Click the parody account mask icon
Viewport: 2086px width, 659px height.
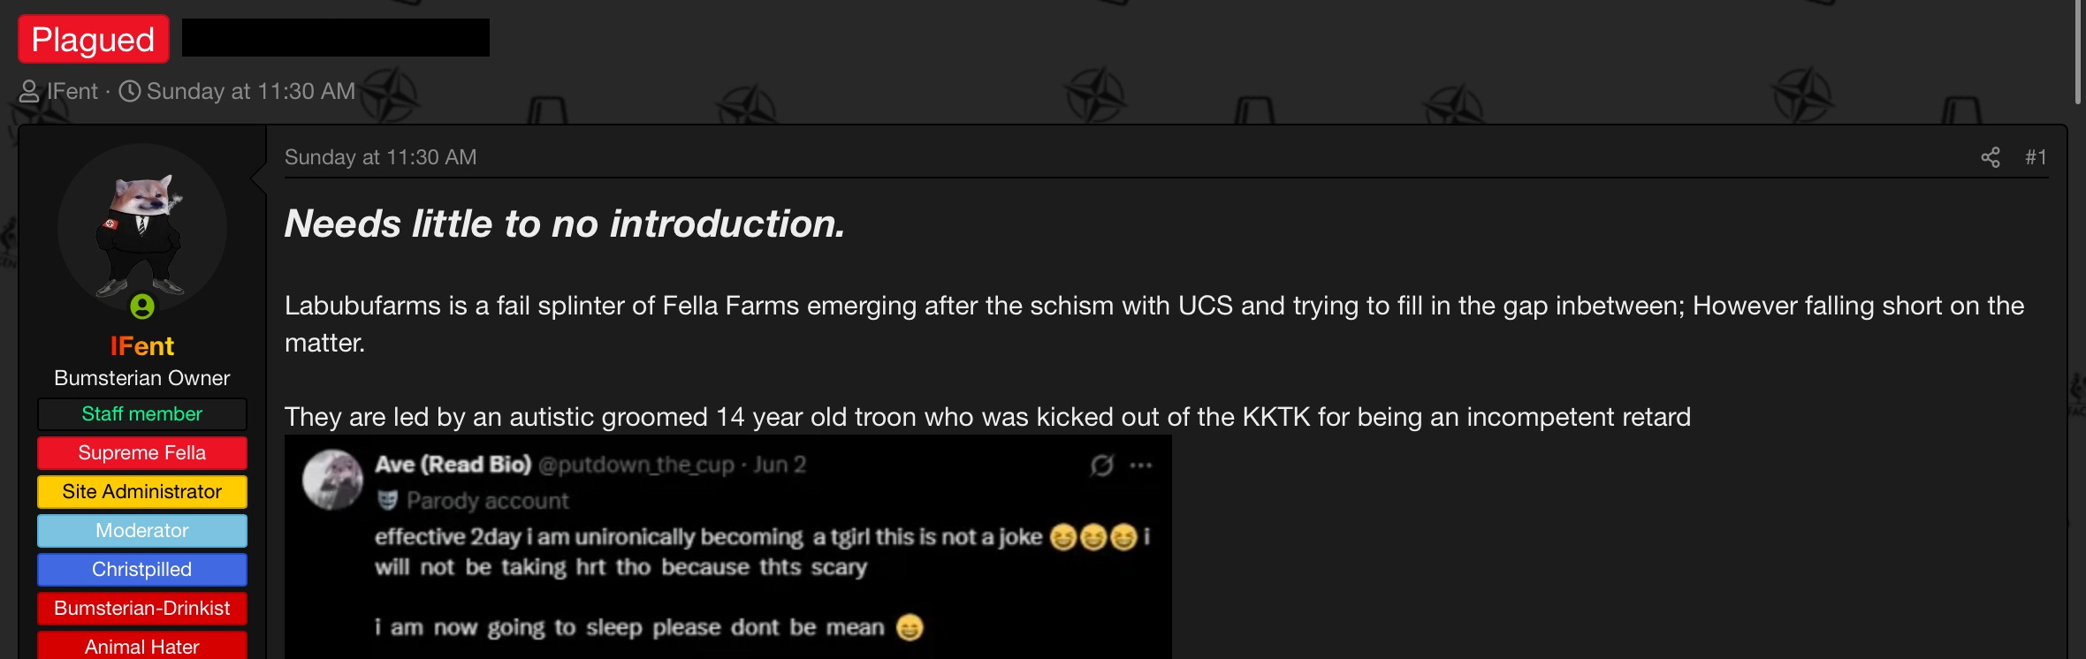[387, 501]
